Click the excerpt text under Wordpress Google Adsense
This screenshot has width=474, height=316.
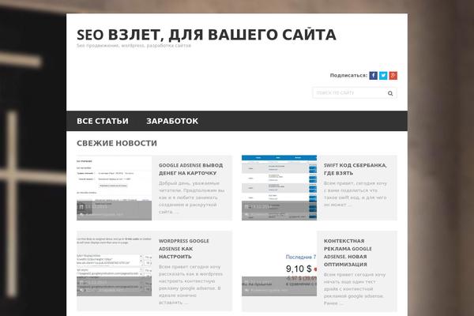pyautogui.click(x=190, y=284)
